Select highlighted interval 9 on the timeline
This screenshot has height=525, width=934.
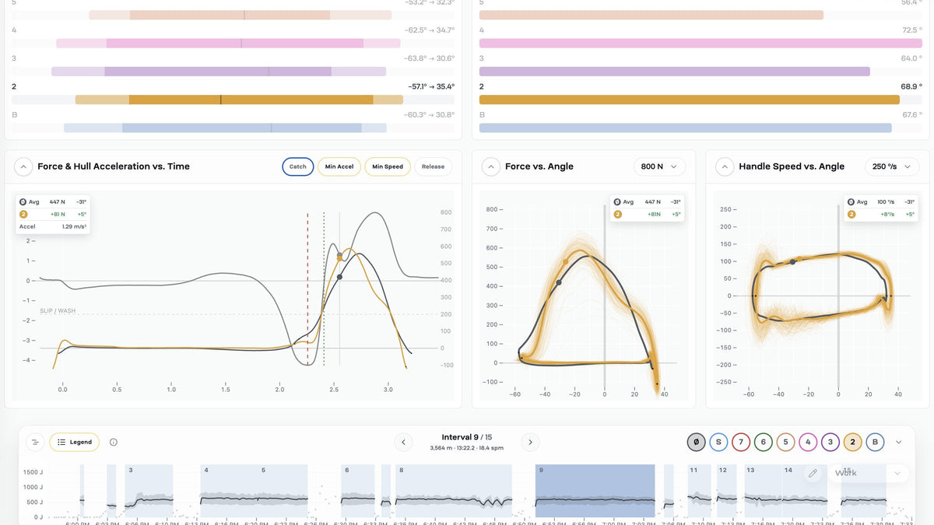(595, 490)
